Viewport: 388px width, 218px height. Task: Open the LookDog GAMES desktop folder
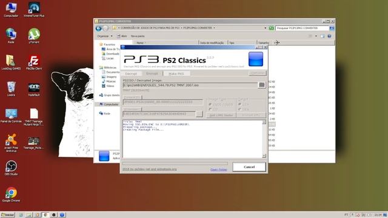click(11, 62)
